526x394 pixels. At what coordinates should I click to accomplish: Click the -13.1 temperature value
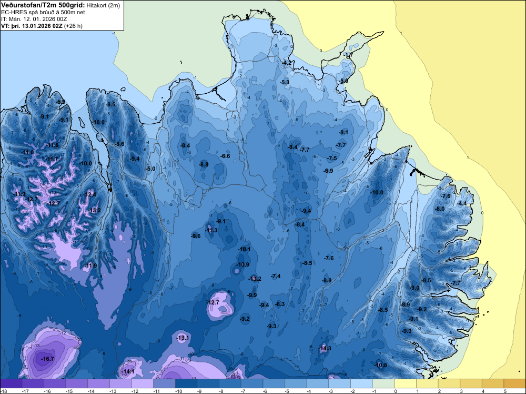coord(183,338)
